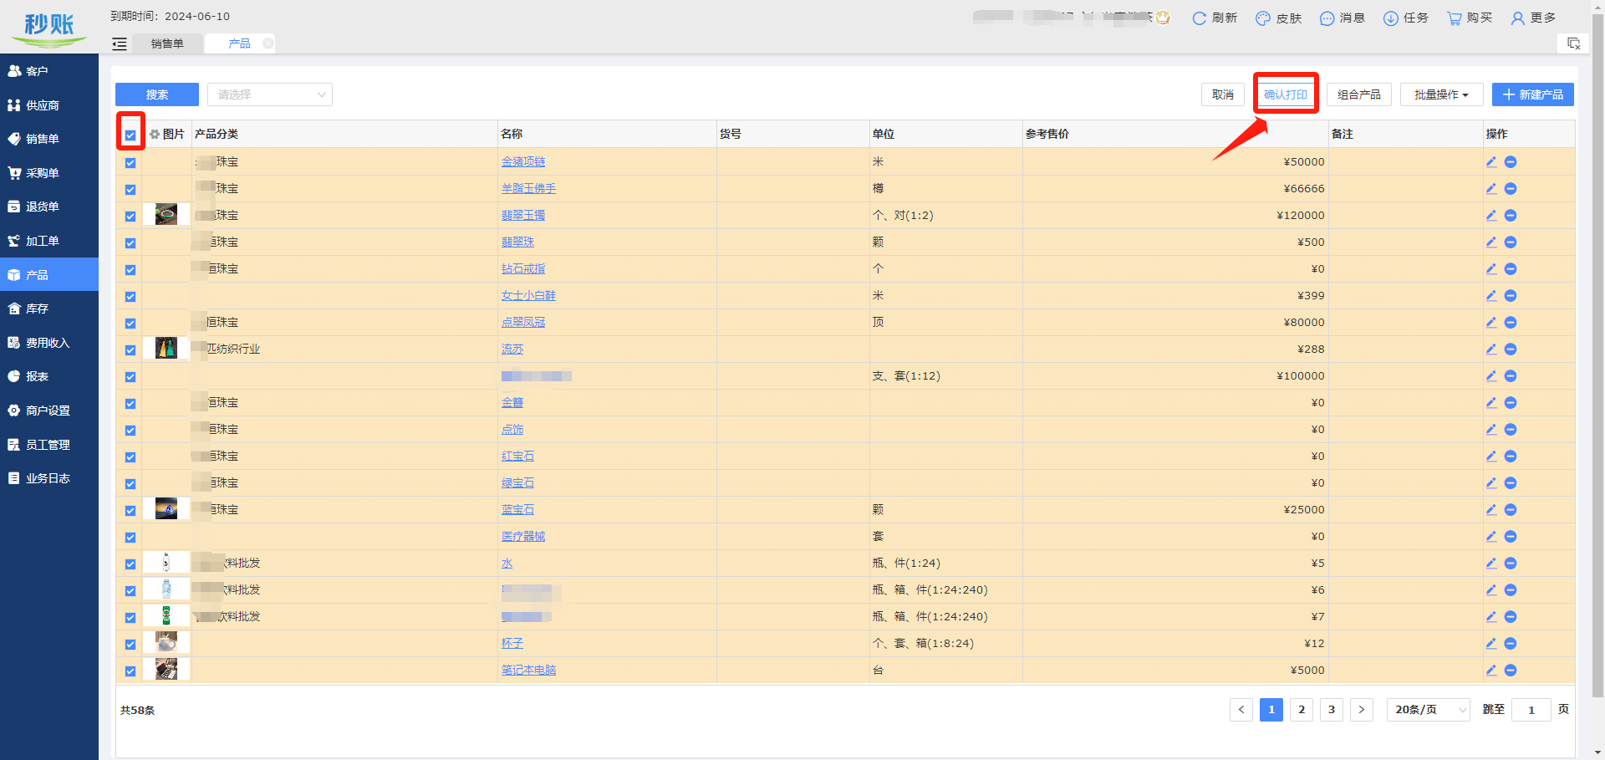Click the delete icon for 笔记本电脑 row
Screen dimensions: 1605x760
(1511, 671)
